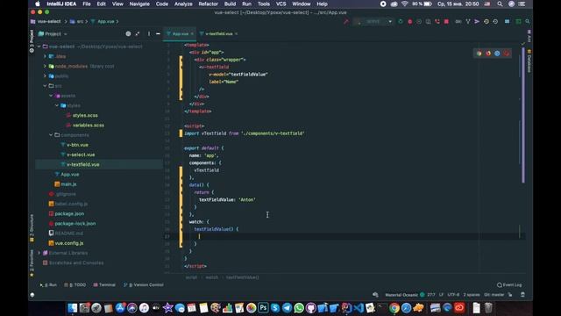Open preview in Firefox browser icon
The width and height of the screenshot is (561, 316).
point(488,54)
